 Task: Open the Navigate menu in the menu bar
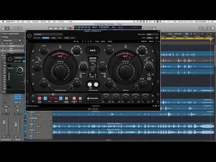[36, 22]
